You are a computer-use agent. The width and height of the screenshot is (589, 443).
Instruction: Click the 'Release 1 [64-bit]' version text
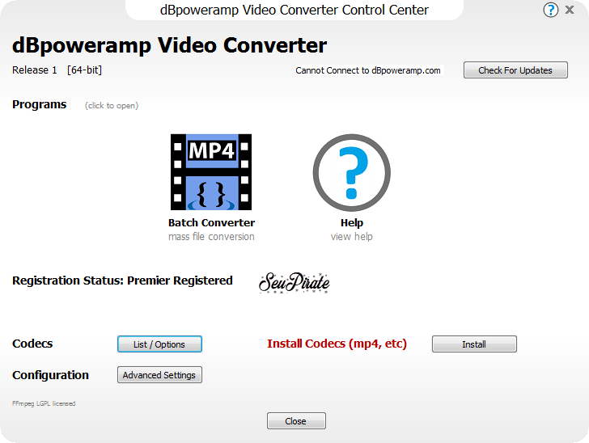coord(57,70)
